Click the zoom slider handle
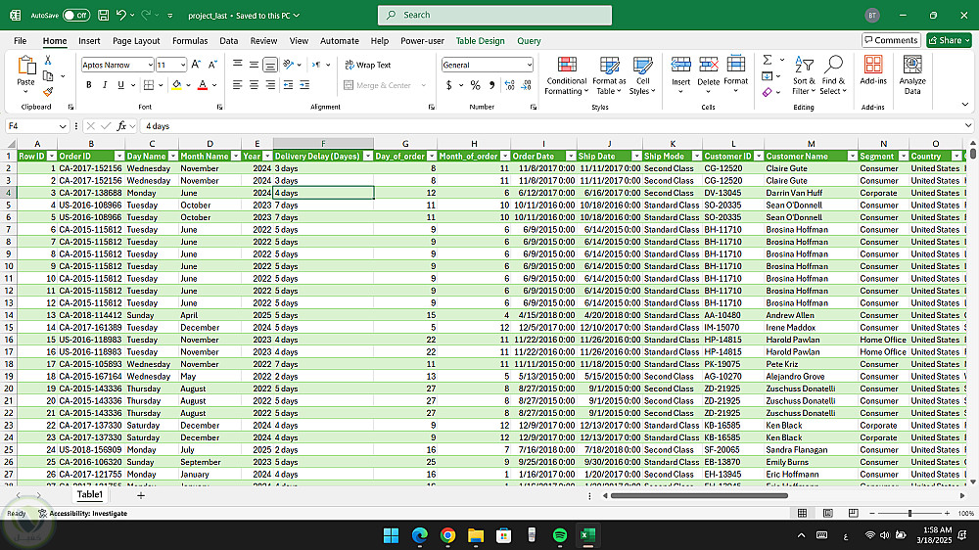 pos(909,513)
